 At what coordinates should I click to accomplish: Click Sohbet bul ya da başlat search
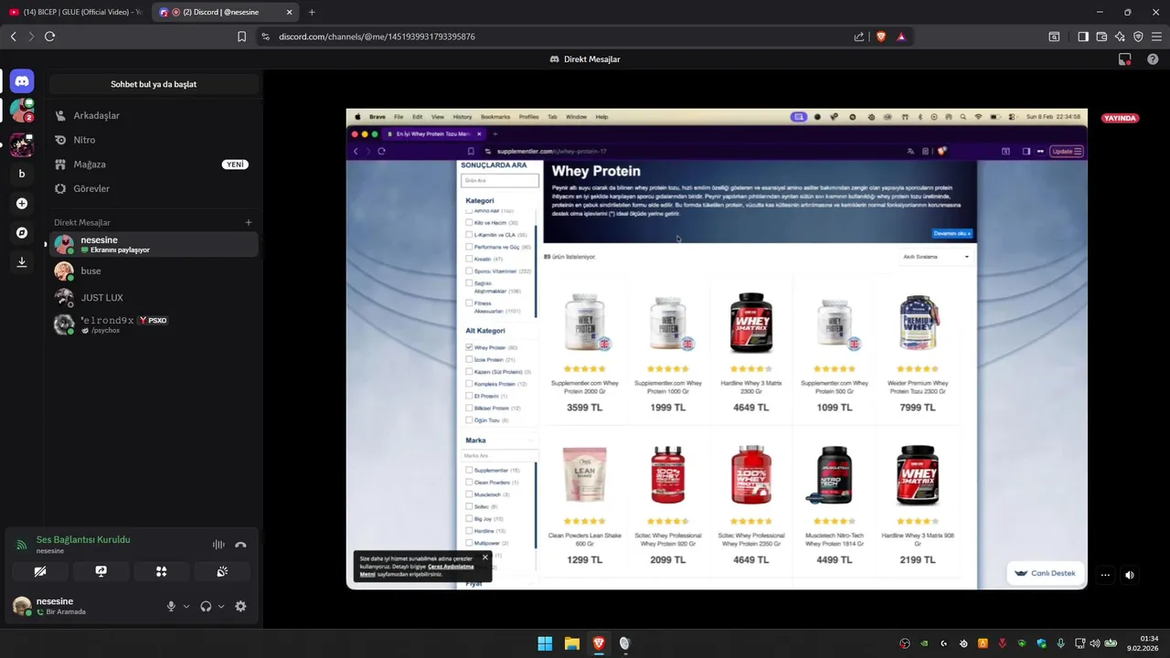pos(154,84)
